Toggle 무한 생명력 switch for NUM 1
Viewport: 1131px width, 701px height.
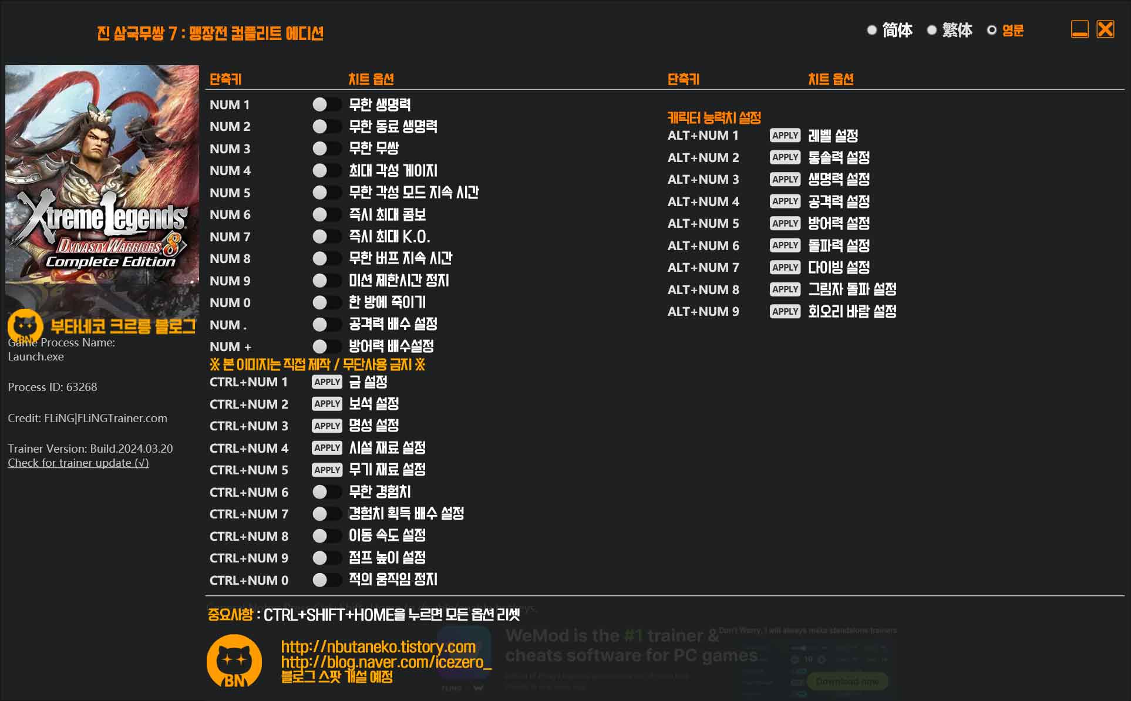point(326,105)
